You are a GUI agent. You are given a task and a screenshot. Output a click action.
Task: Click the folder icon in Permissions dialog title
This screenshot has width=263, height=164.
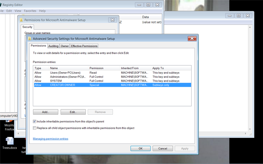[x=21, y=20]
